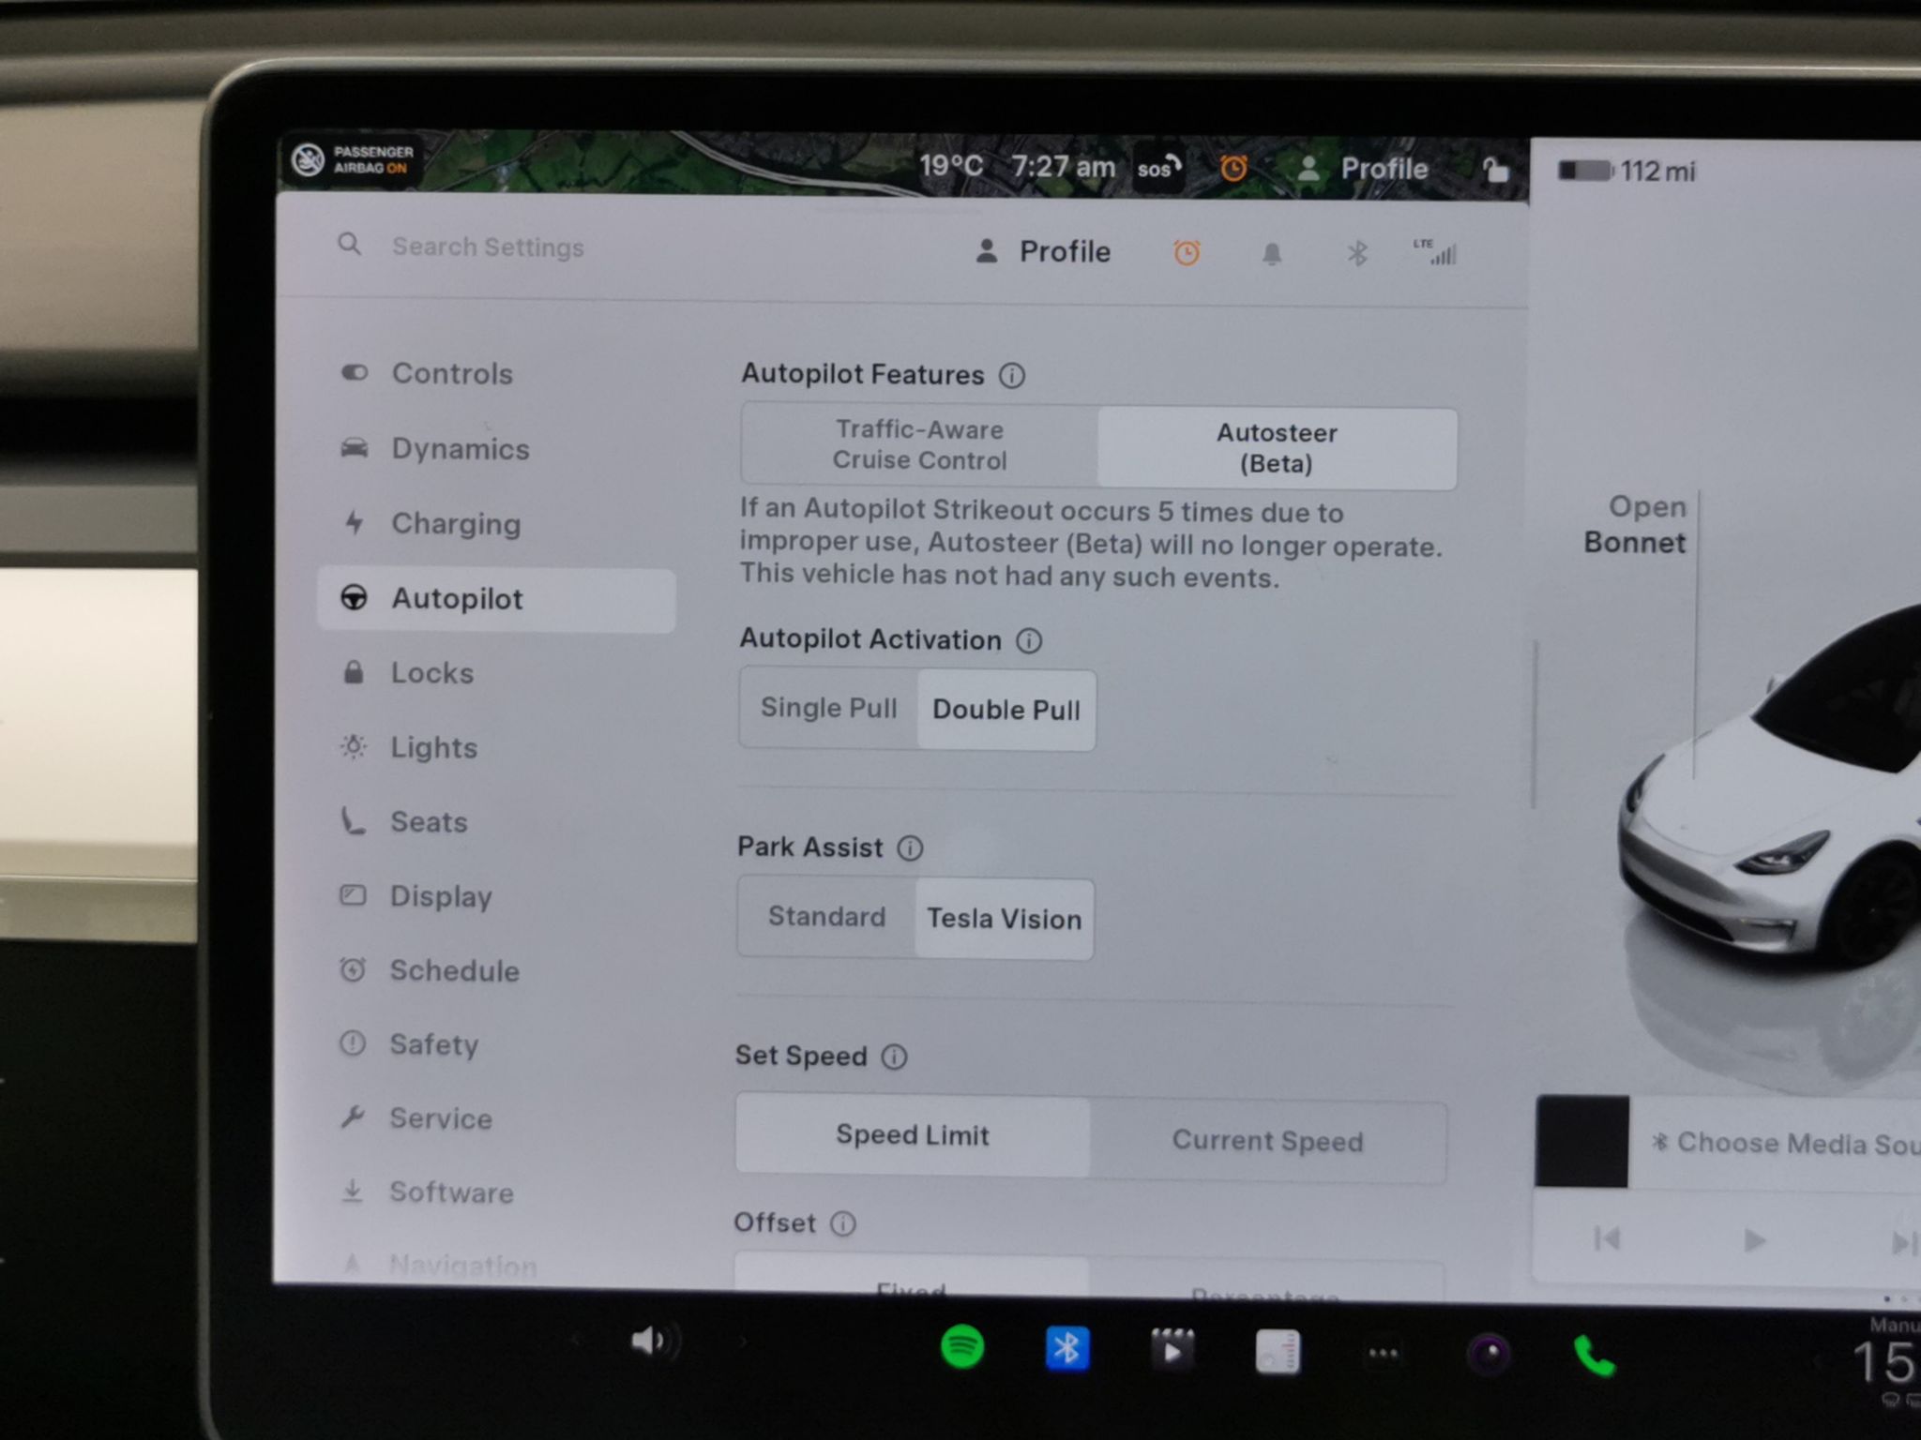Select Traffic-Aware Cruise Control option
Screen dimensions: 1921x1440
click(x=919, y=444)
